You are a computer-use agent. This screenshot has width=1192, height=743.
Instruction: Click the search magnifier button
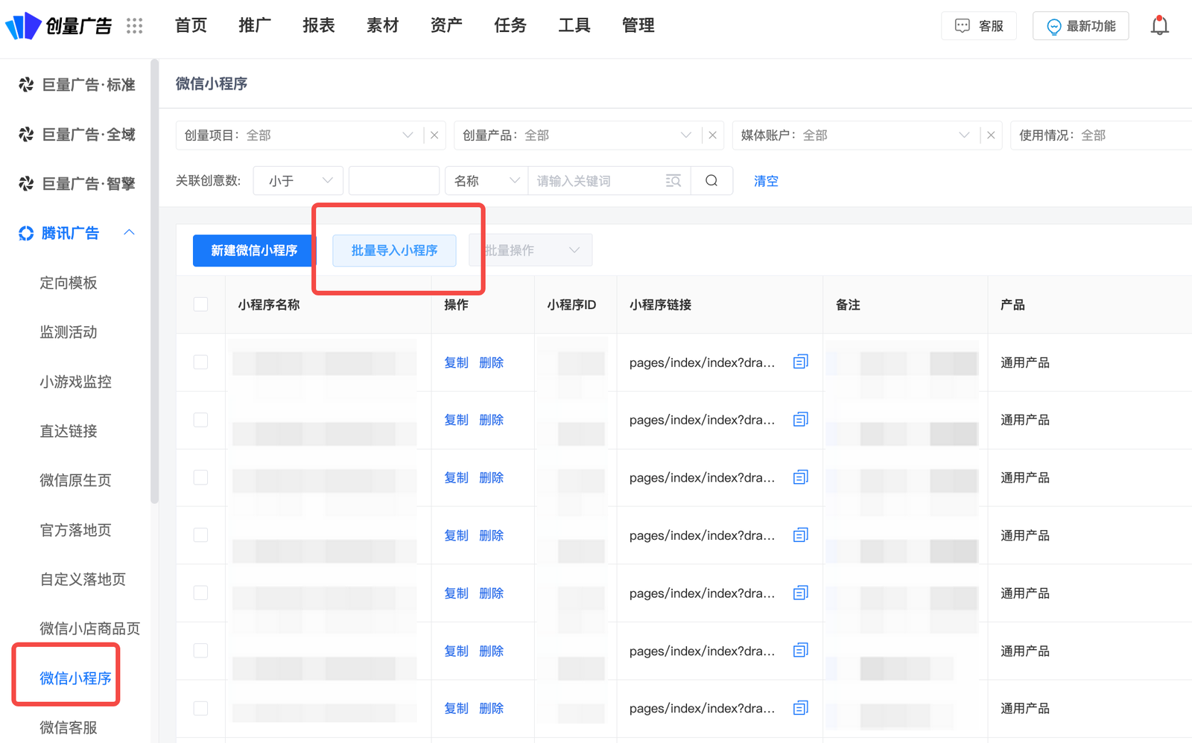711,181
